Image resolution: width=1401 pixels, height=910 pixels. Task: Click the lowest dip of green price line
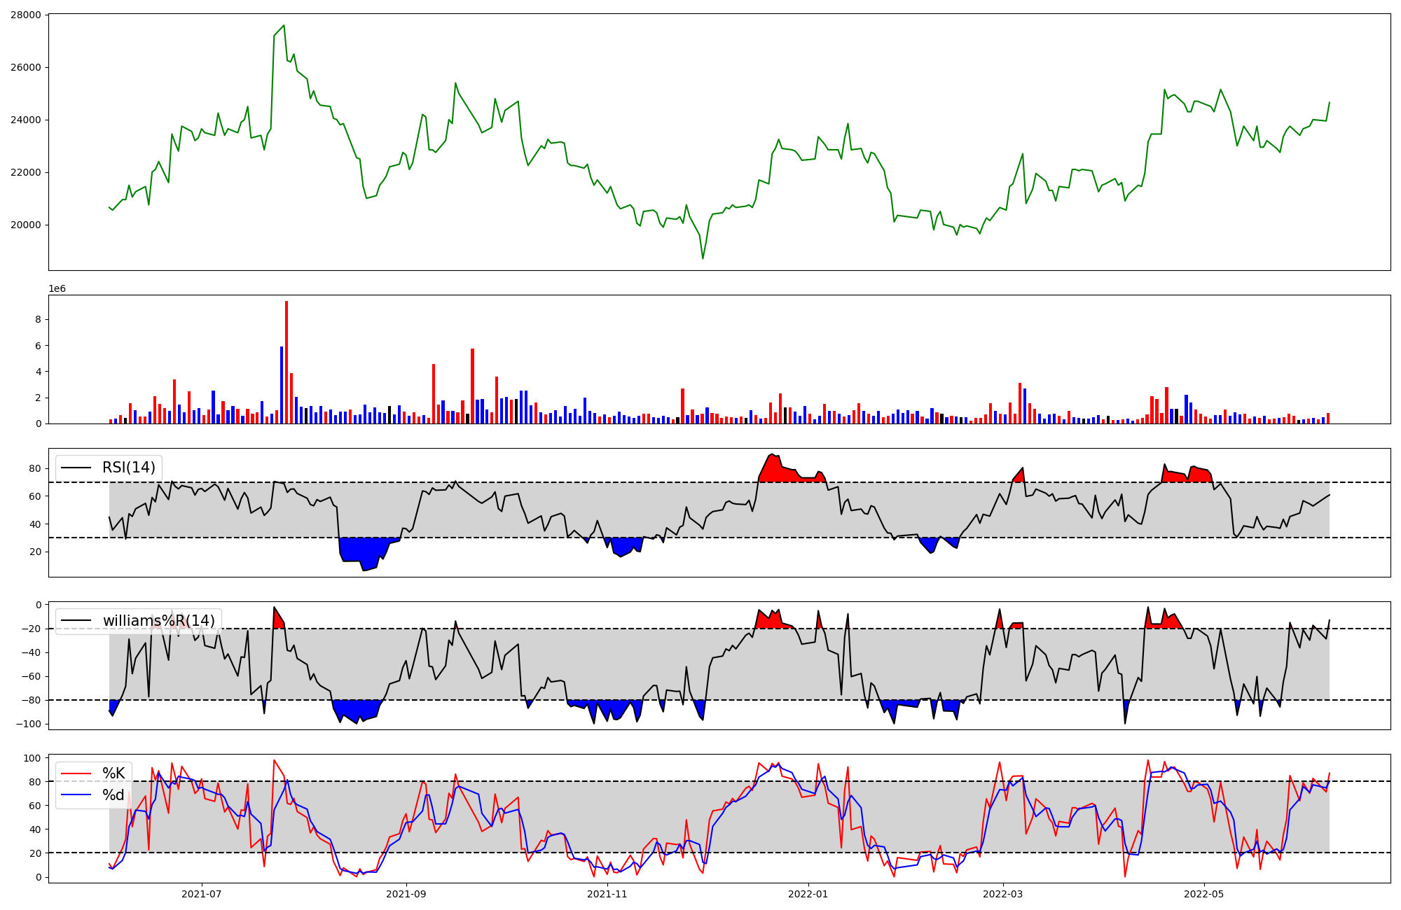coord(703,258)
